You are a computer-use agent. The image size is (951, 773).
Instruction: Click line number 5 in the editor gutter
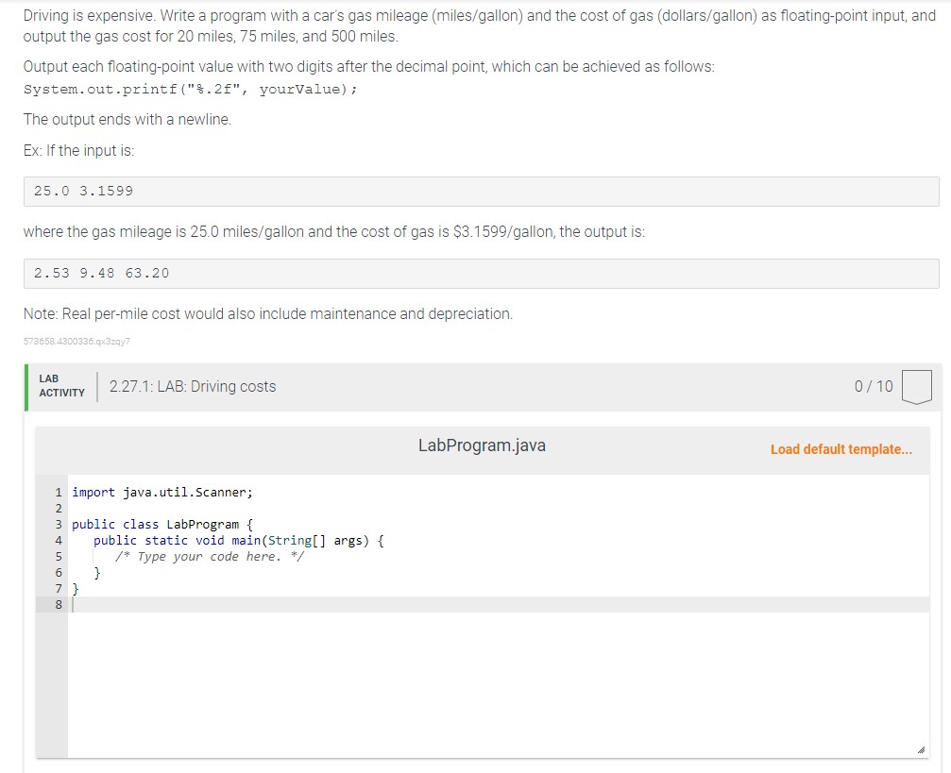(x=59, y=556)
